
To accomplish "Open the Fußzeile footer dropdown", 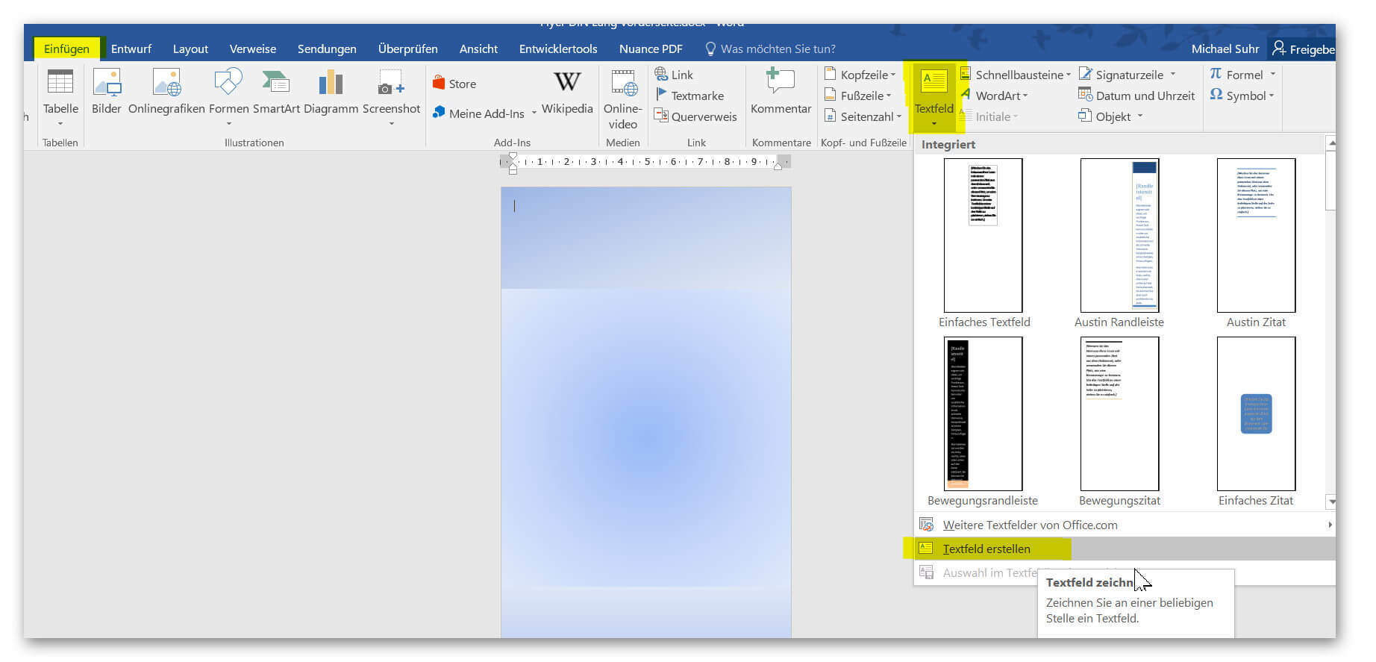I will pos(858,96).
